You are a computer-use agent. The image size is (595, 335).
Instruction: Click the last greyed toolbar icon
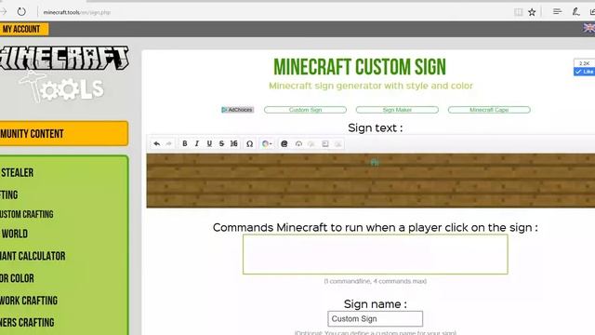pos(337,143)
